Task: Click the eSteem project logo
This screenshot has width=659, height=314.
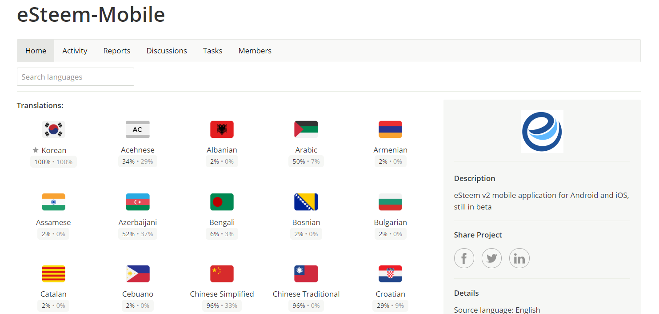Action: click(542, 132)
